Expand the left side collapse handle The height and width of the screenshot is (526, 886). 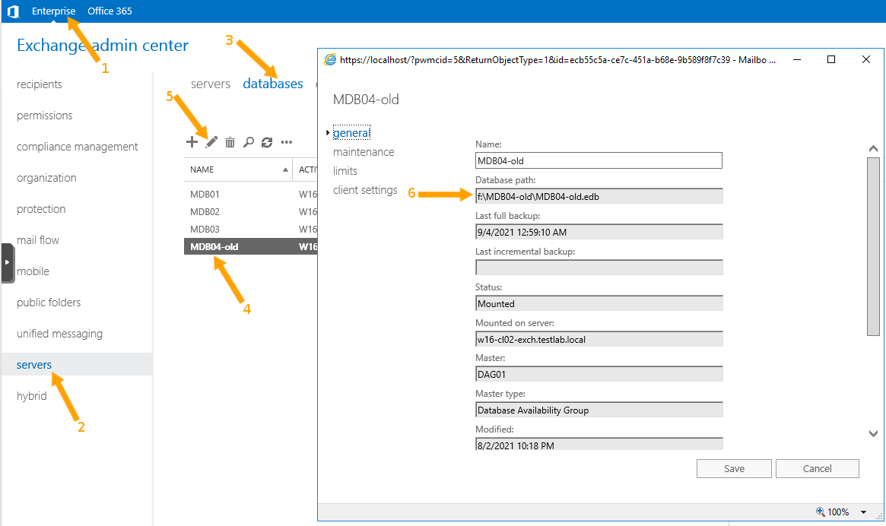click(8, 262)
